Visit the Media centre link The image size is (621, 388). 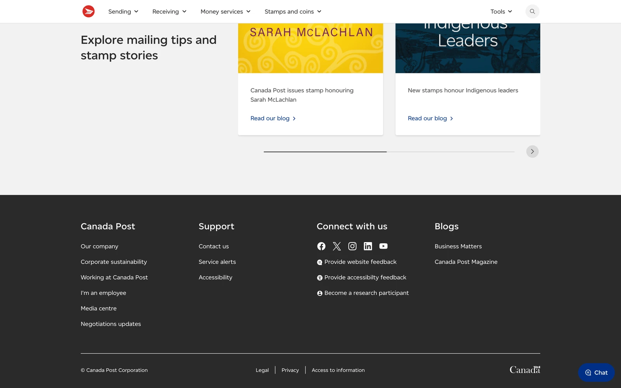coord(99,308)
